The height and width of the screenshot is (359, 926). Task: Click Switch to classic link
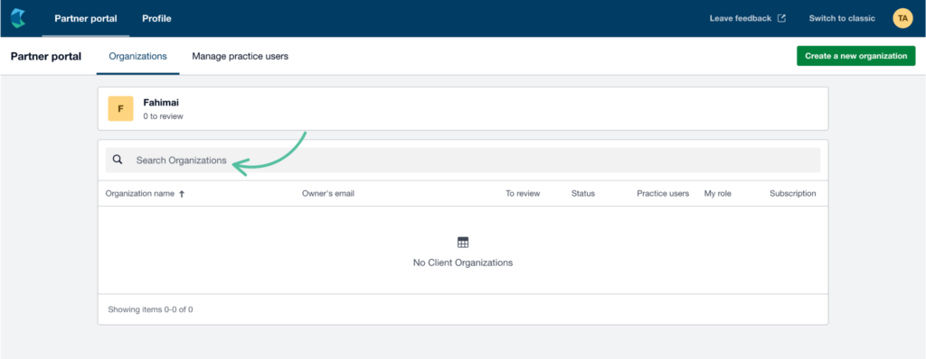pyautogui.click(x=842, y=18)
